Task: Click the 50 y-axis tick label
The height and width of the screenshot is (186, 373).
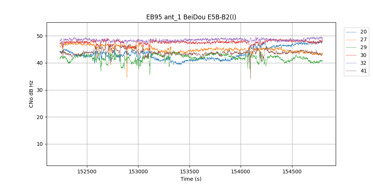Action: tap(40, 36)
